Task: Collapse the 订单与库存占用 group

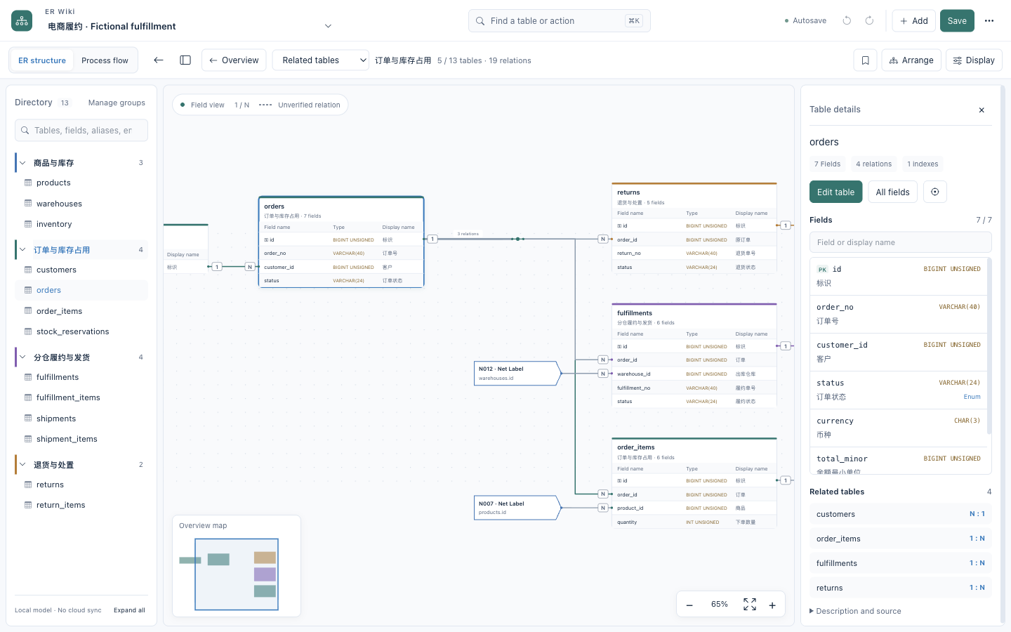Action: tap(22, 250)
